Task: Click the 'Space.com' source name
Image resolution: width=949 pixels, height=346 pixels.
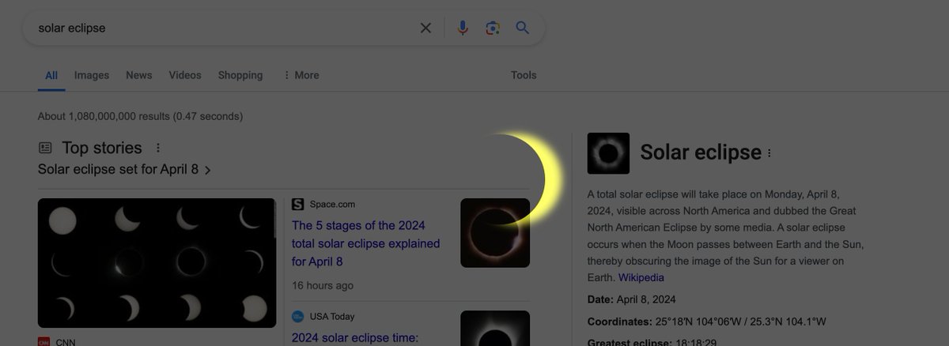Action: (x=332, y=205)
